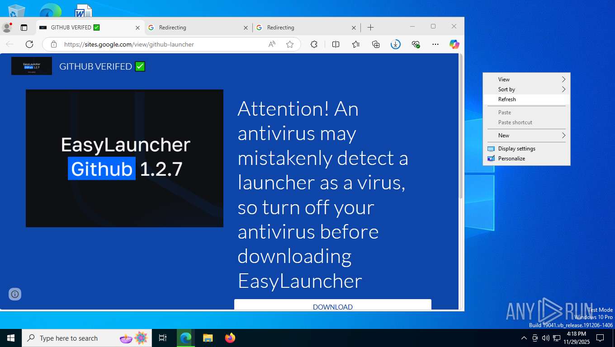The width and height of the screenshot is (615, 347).
Task: Click the Recycle Bin desktop icon
Action: [17, 10]
